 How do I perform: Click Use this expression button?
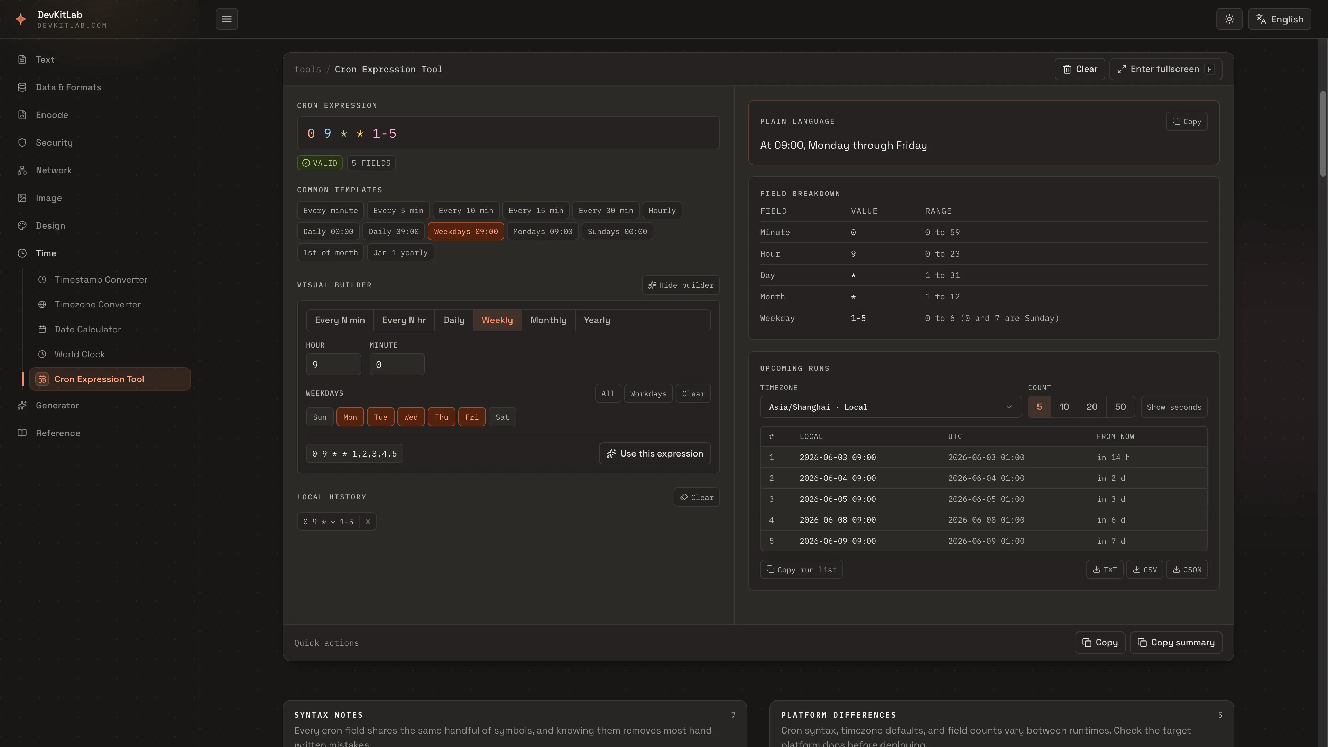pyautogui.click(x=655, y=454)
